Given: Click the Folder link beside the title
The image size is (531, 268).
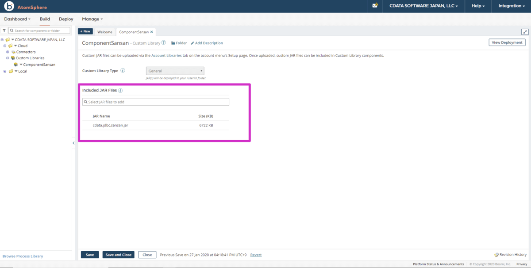Looking at the screenshot, I should [x=179, y=43].
